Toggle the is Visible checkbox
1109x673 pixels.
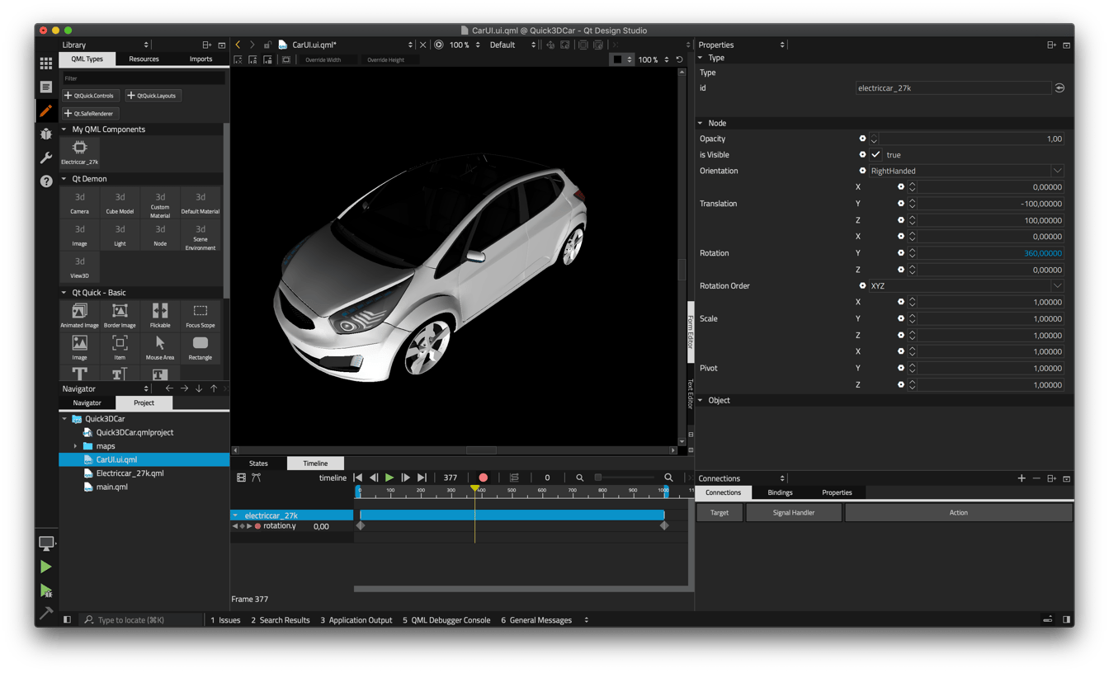coord(875,154)
